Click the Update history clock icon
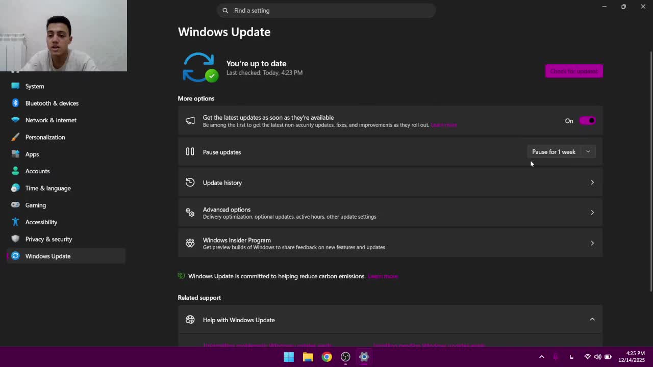Screen dimensions: 653x367 [190, 182]
